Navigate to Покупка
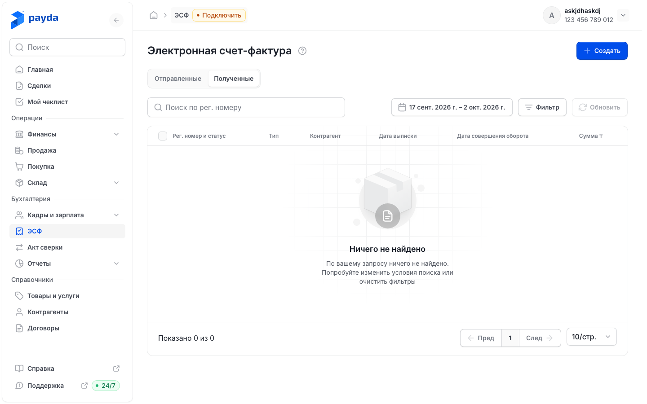The width and height of the screenshot is (647, 404). tap(67, 167)
